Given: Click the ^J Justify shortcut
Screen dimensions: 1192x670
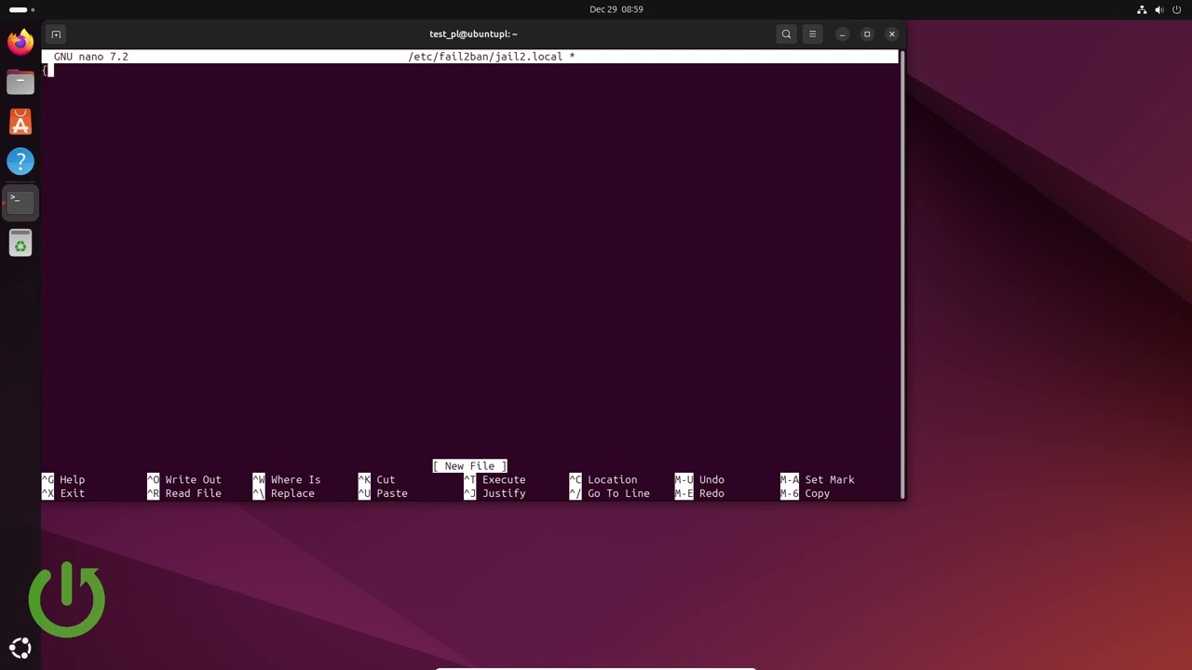Looking at the screenshot, I should [494, 494].
